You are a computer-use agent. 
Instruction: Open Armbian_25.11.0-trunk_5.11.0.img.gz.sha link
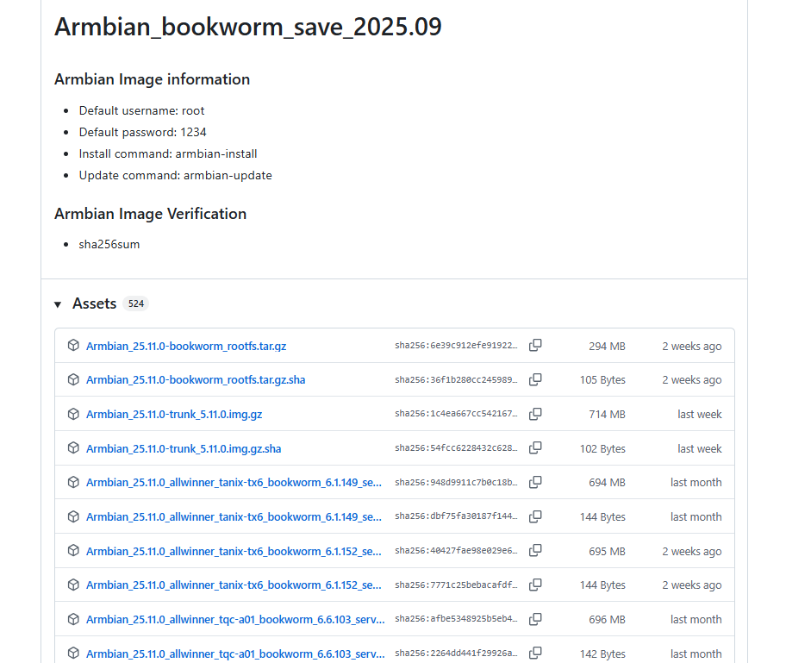[x=184, y=448]
